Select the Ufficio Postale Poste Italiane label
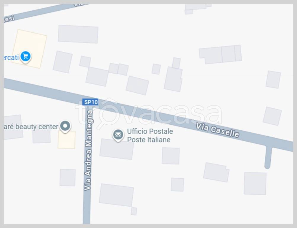 click(150, 136)
